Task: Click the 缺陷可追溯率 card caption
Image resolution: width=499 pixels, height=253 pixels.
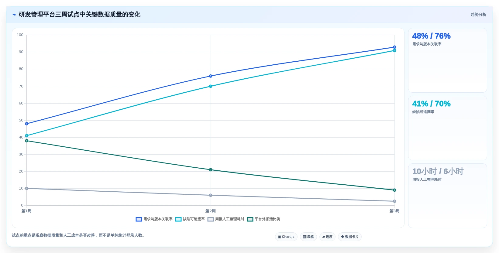Action: 423,112
